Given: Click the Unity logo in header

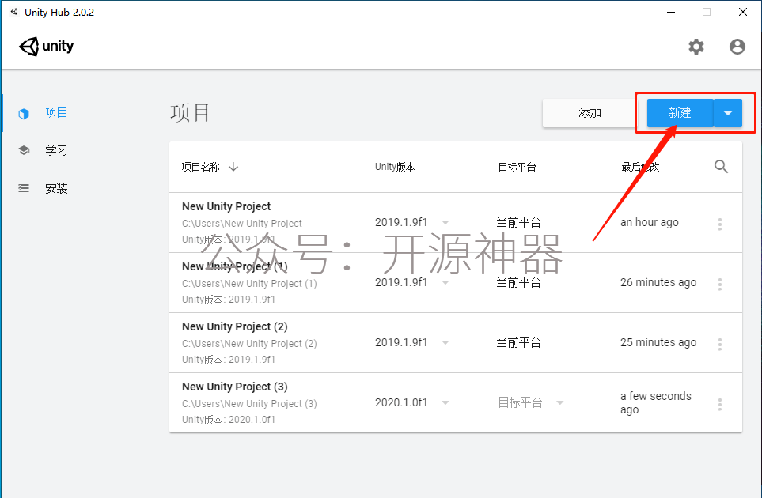Looking at the screenshot, I should pos(46,47).
